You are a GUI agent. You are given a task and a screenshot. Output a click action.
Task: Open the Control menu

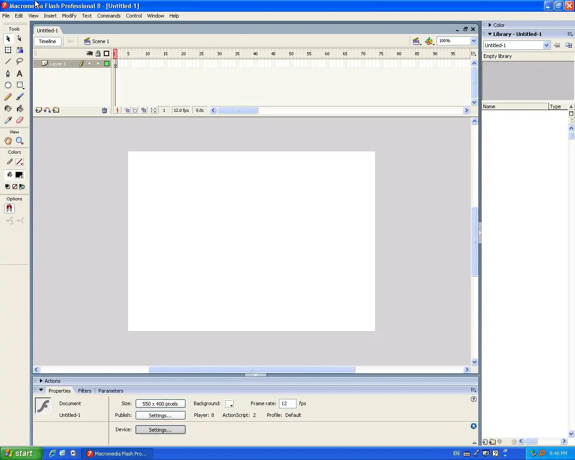point(134,16)
